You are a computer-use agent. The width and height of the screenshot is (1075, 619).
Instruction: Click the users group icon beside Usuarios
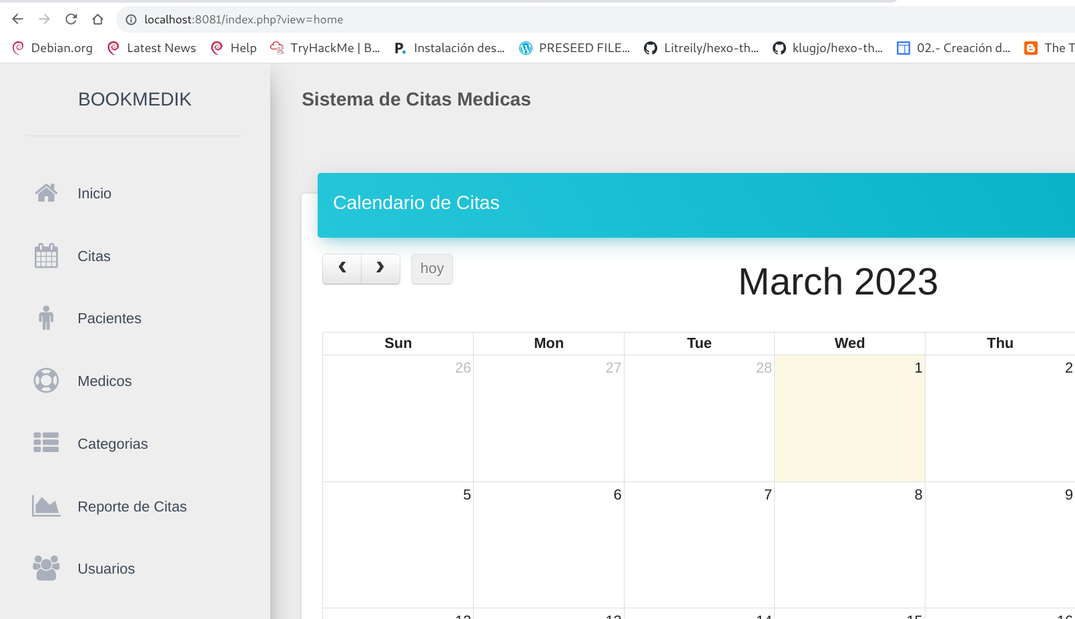46,568
